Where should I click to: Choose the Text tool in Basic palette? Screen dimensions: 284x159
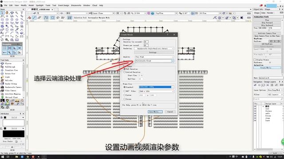pyautogui.click(x=22, y=13)
